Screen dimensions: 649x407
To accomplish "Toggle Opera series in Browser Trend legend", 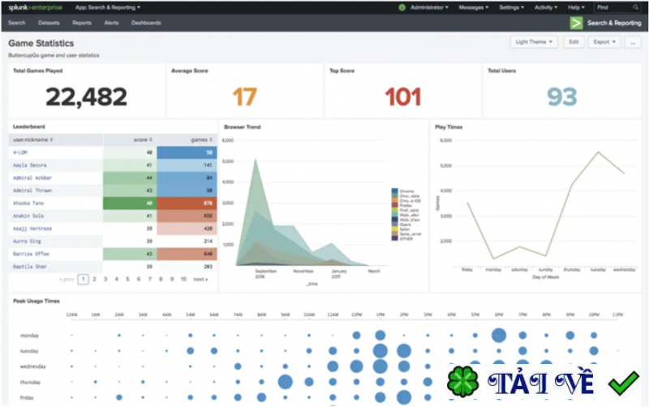I will click(401, 225).
